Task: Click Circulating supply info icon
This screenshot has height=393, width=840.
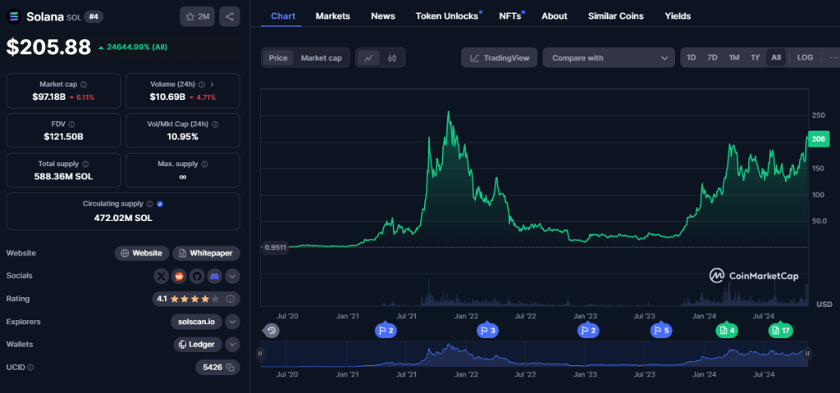Action: tap(149, 204)
